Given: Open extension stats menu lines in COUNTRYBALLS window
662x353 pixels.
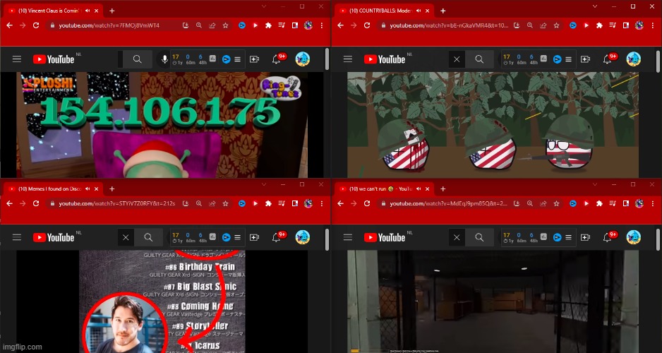Looking at the screenshot, I should tap(568, 59).
